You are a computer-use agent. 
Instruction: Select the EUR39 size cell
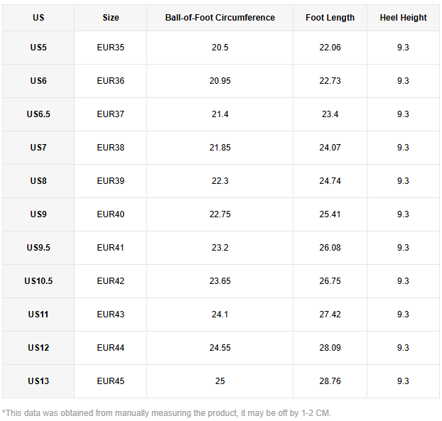pos(110,181)
